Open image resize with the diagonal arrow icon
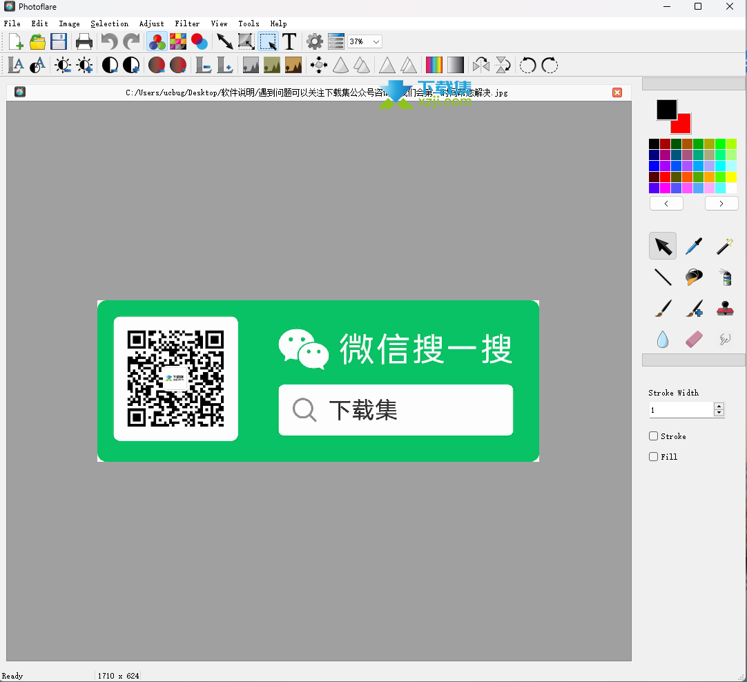 pyautogui.click(x=224, y=41)
